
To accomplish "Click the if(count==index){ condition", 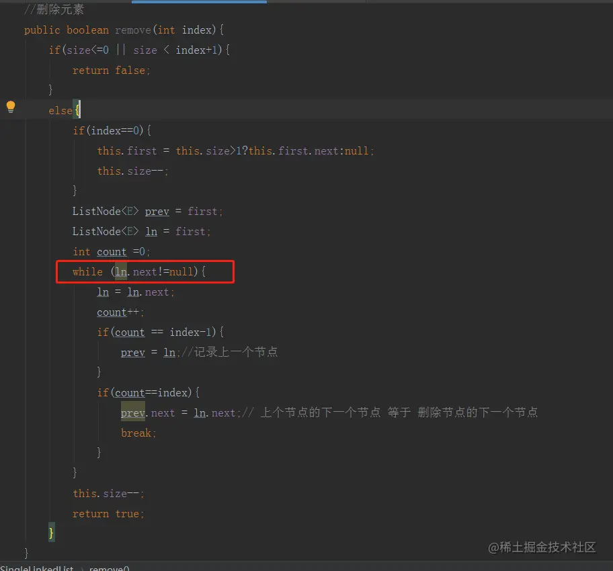I will (x=148, y=392).
